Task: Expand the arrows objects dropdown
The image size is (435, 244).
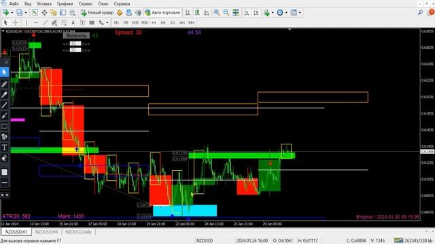Action: (107, 22)
